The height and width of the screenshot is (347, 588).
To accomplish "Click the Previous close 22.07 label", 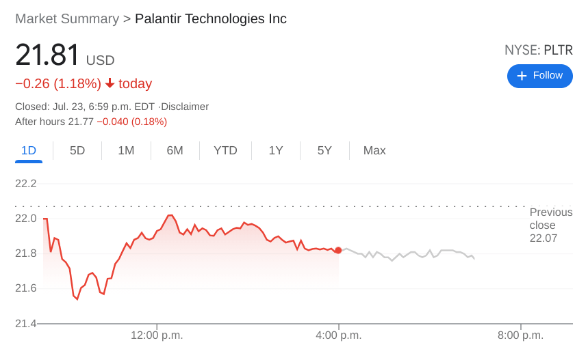I will pyautogui.click(x=550, y=225).
